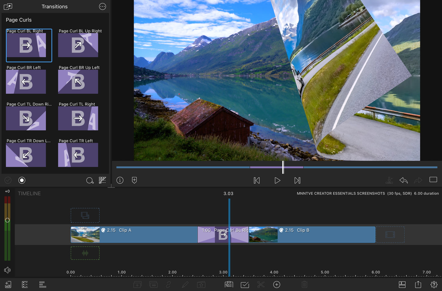Jump to the previous edit point
Image resolution: width=442 pixels, height=291 pixels.
[x=257, y=180]
